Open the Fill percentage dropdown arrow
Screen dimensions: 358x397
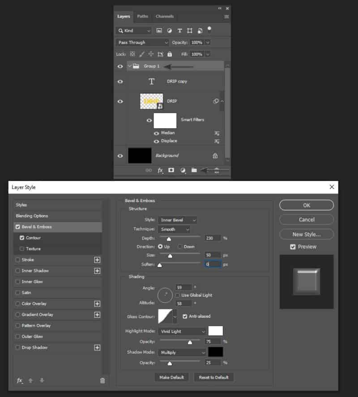(208, 54)
